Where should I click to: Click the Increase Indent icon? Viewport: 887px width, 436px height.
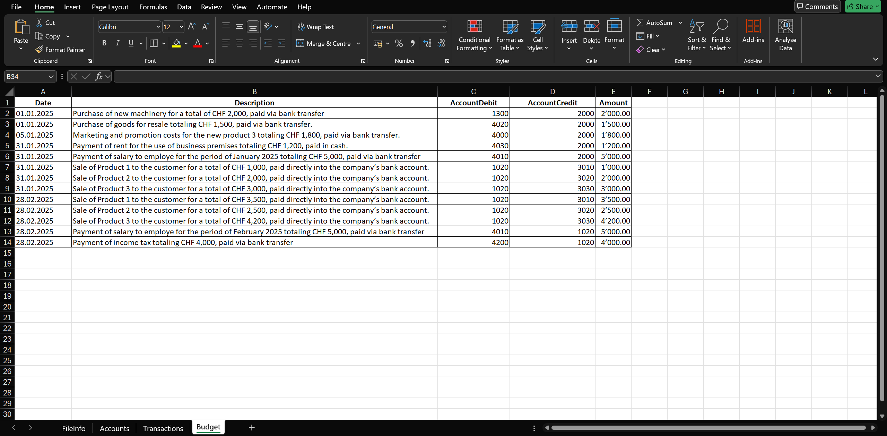281,43
